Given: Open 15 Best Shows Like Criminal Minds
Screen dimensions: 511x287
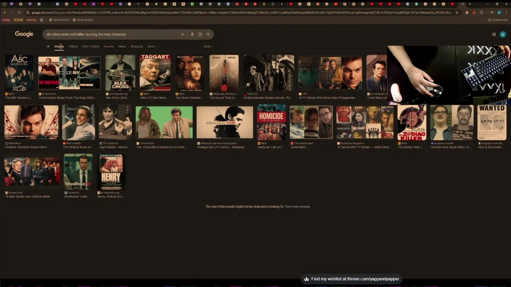Looking at the screenshot, I should (32, 171).
